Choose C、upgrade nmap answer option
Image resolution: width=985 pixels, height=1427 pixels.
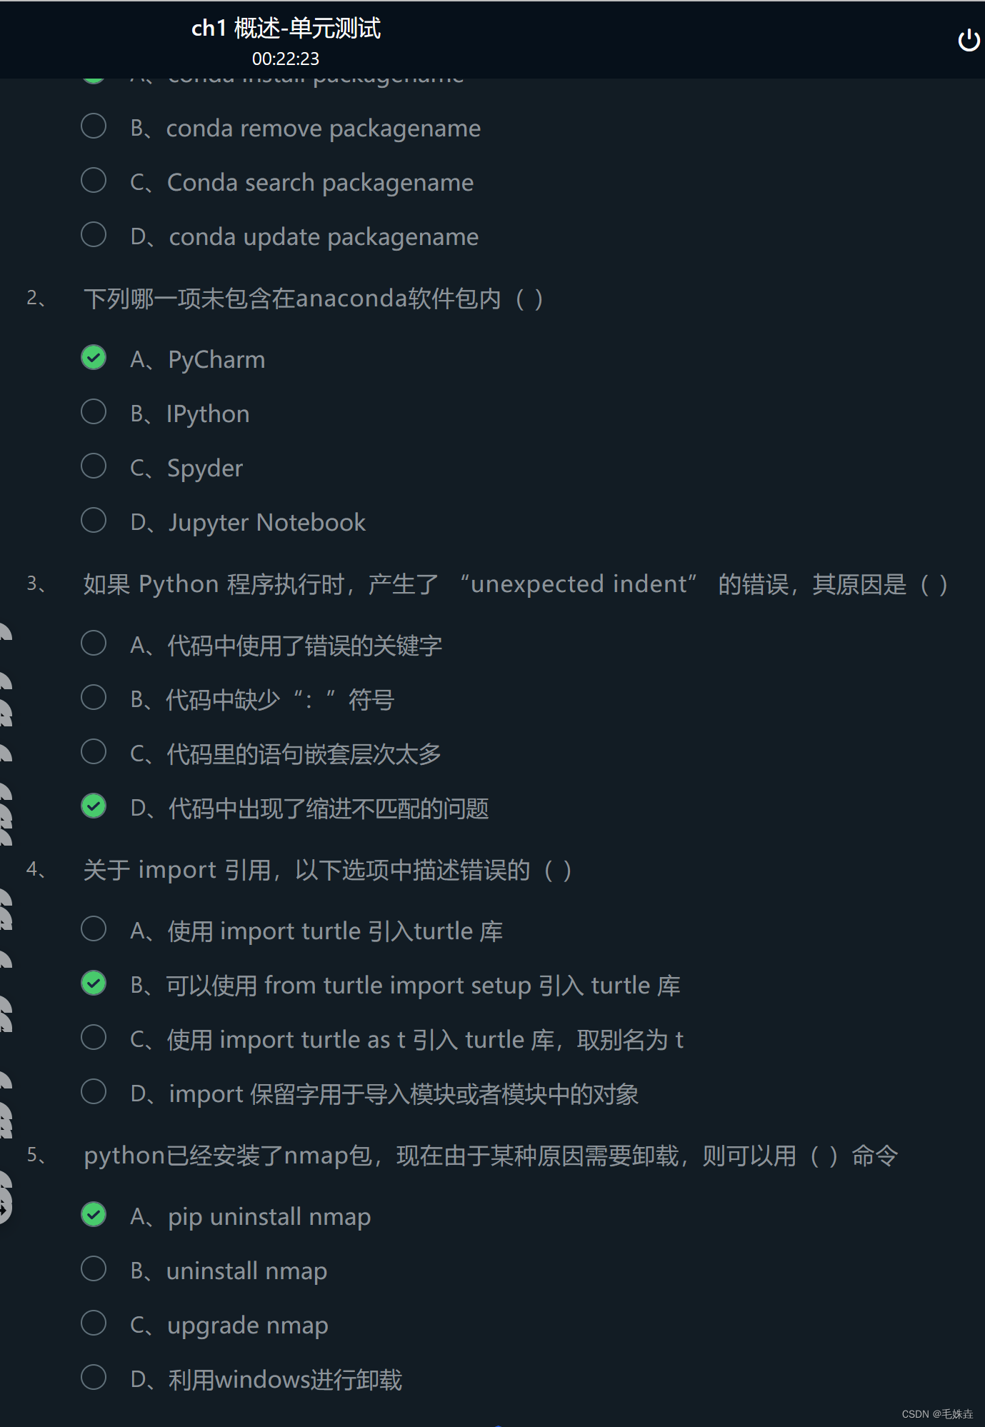[x=93, y=1322]
